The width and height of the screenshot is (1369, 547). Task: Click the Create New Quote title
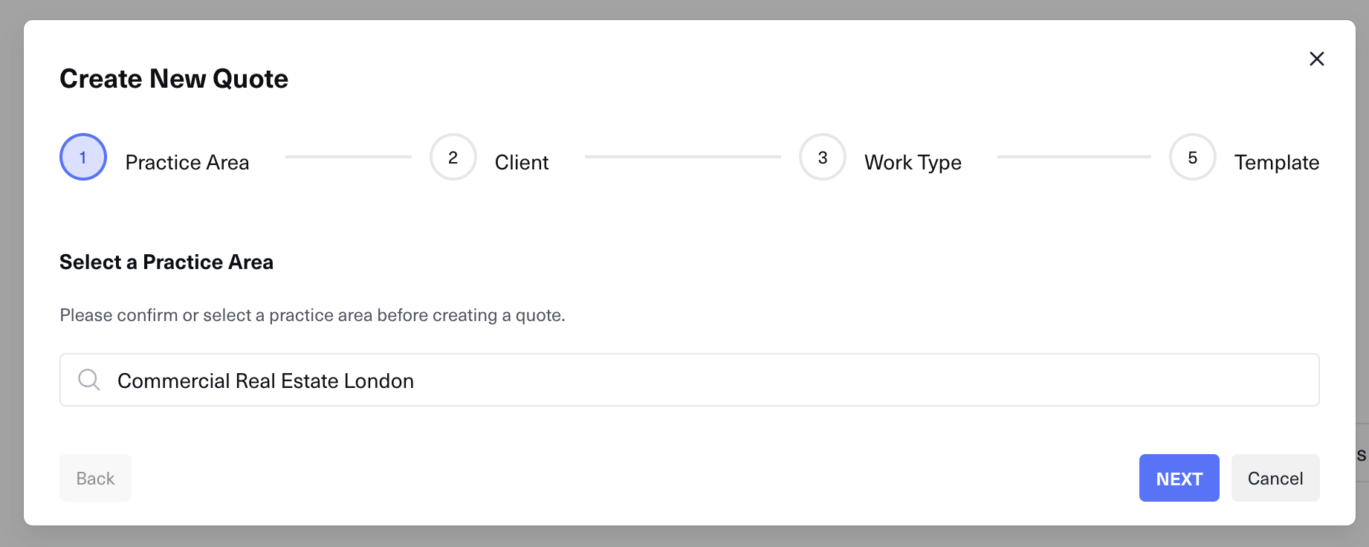pos(174,79)
